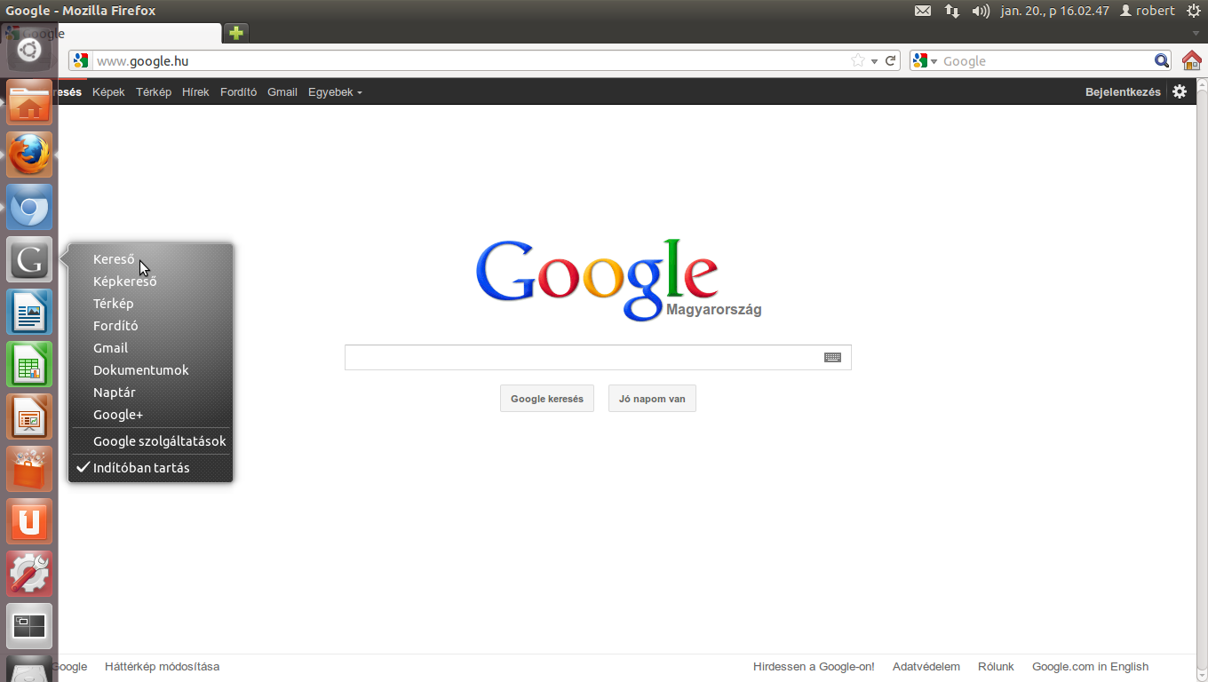Click the Google Magyarország logo

click(618, 279)
